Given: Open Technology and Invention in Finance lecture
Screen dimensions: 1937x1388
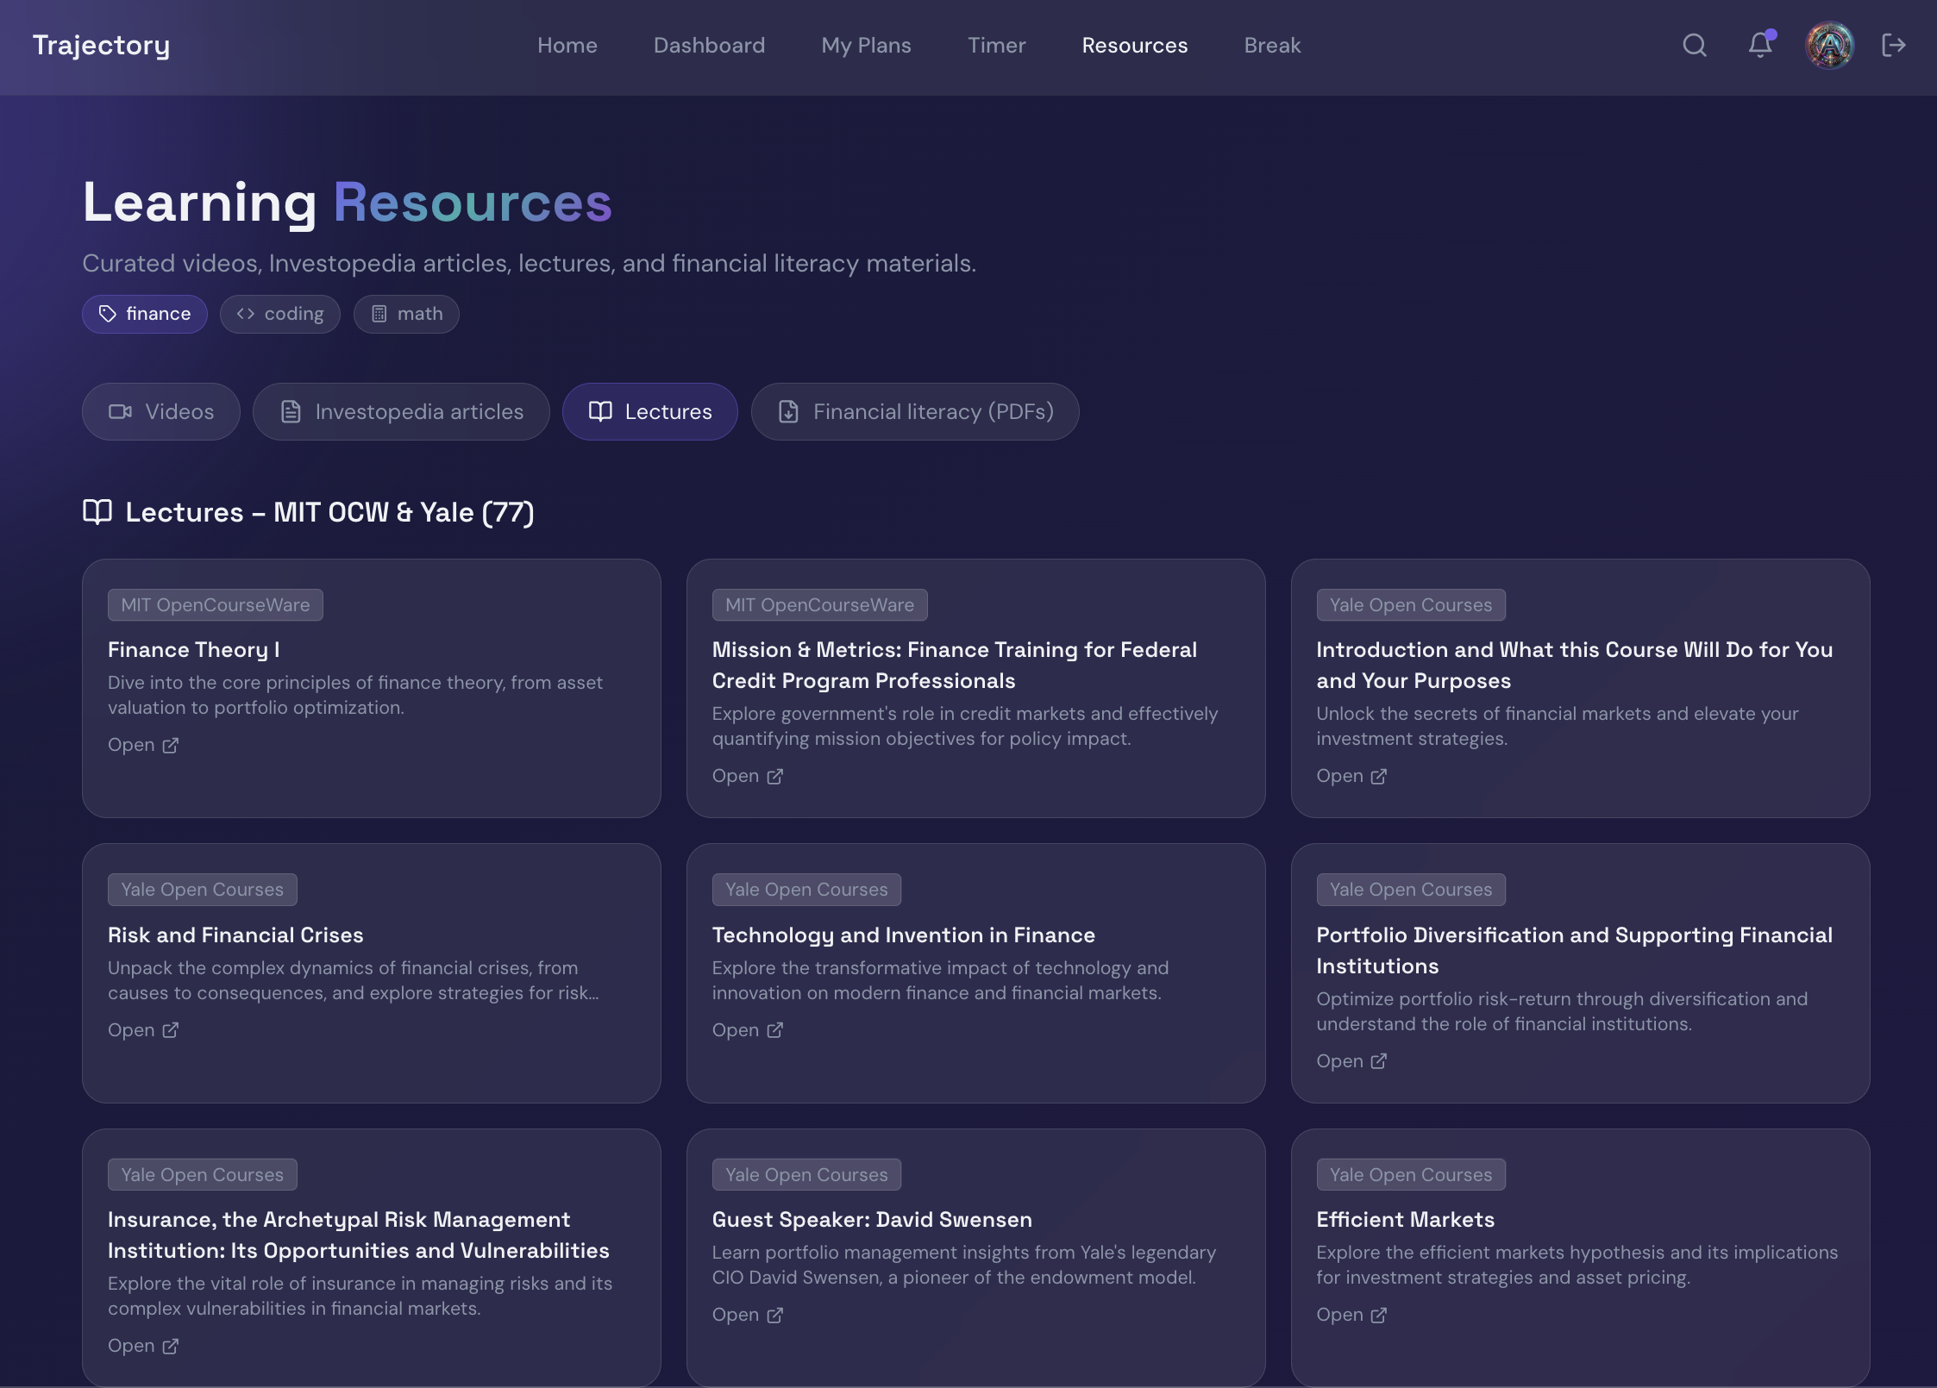Looking at the screenshot, I should click(747, 1030).
